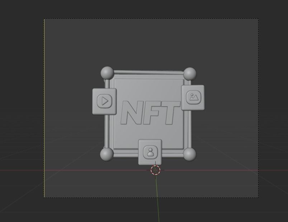This screenshot has height=222, width=288.
Task: Select the top-right corner sphere of the frame
Action: click(190, 74)
